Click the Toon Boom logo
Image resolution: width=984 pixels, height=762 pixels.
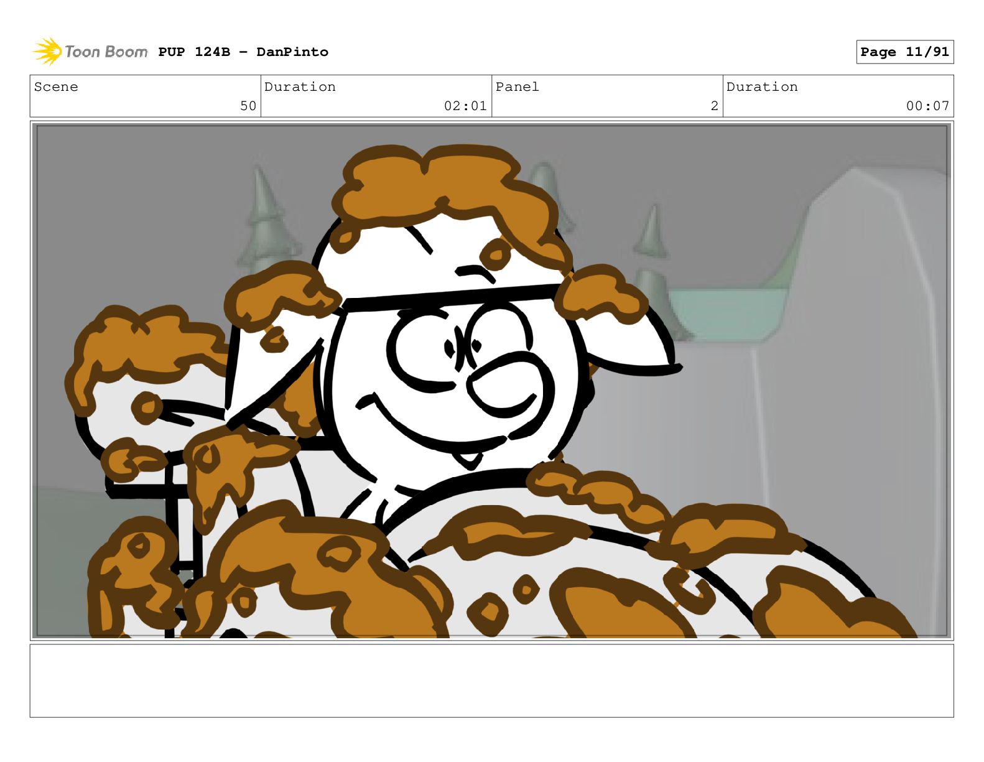90,52
